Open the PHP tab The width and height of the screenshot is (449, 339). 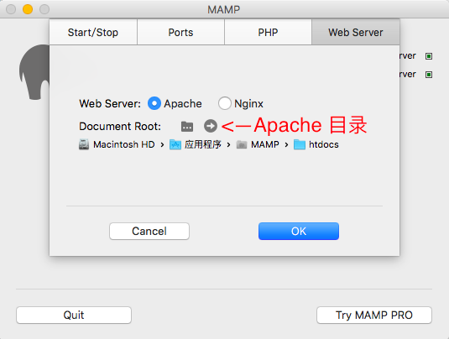click(x=268, y=33)
